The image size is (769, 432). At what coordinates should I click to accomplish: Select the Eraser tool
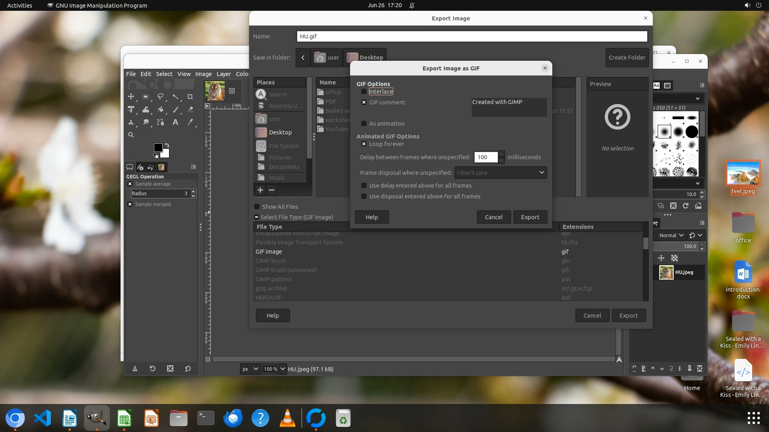[190, 110]
